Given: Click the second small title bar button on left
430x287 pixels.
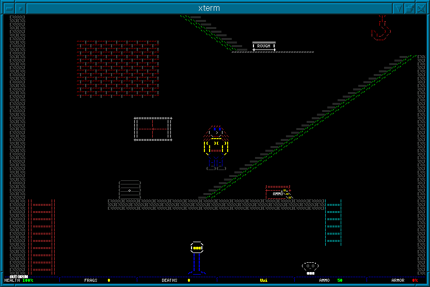Looking at the screenshot, I should (21, 8).
